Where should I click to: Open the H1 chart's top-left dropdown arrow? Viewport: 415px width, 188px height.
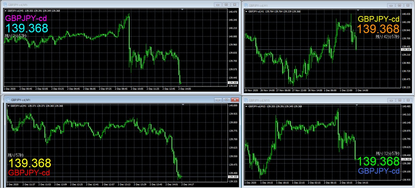click(x=247, y=12)
